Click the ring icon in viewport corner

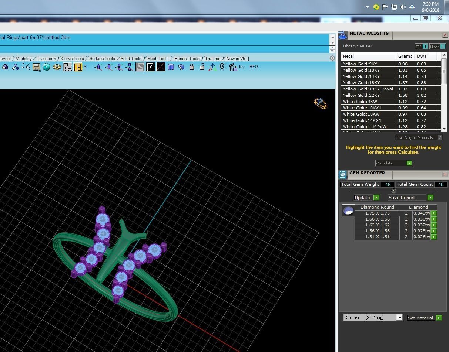click(320, 103)
